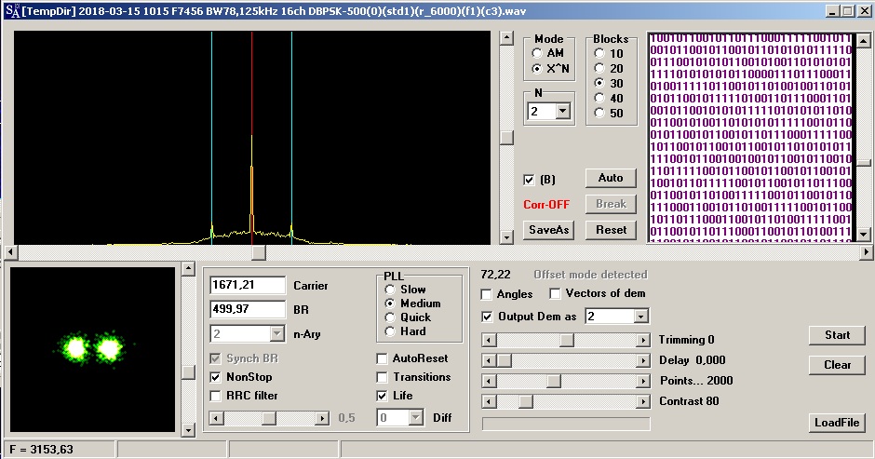Choose 40 blocks option
Screen dimensions: 875x459
tap(599, 99)
